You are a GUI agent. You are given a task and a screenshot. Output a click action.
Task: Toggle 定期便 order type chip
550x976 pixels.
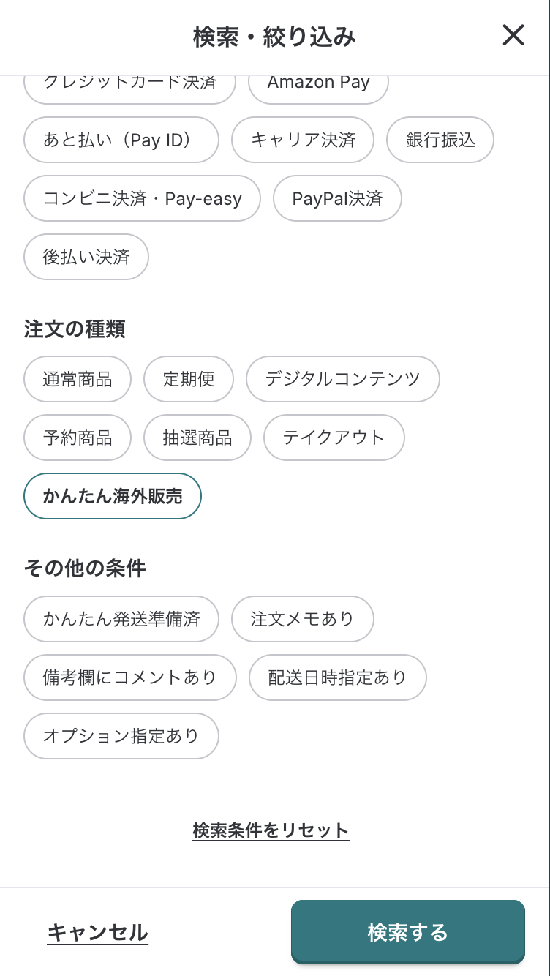(189, 379)
